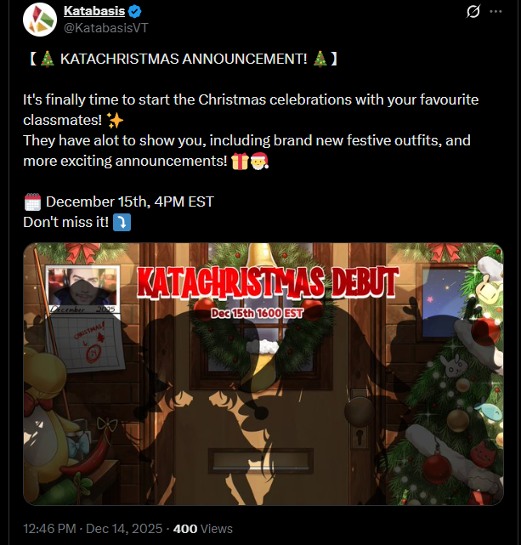
Task: Click the blue arrow emoji after Don't miss it!
Action: coord(122,223)
